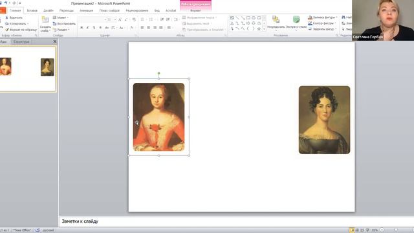The height and width of the screenshot is (233, 414).
Task: Switch to Normal view in status bar
Action: pos(352,230)
